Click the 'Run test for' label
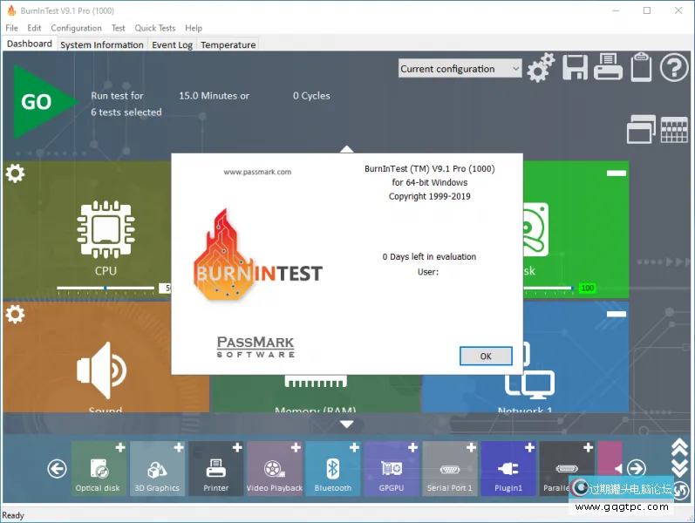This screenshot has width=695, height=523. point(117,96)
